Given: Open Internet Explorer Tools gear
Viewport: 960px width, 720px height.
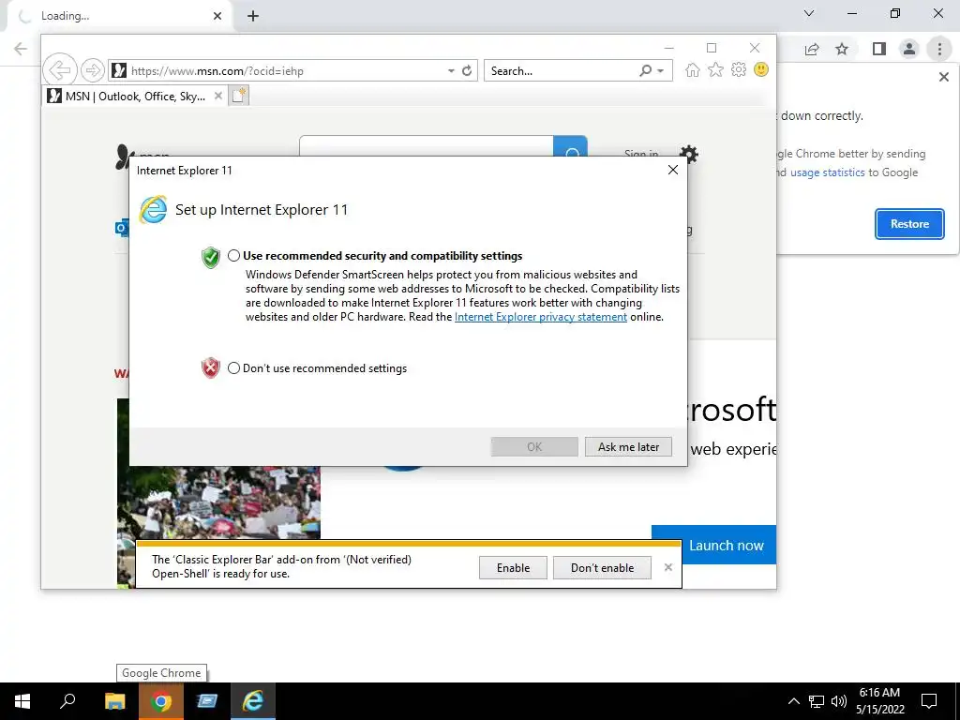Looking at the screenshot, I should [739, 69].
